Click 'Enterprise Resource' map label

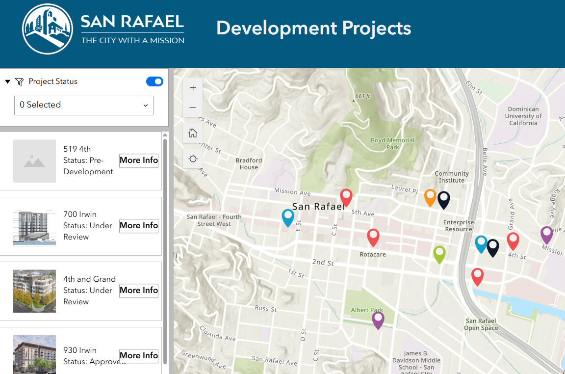click(459, 226)
